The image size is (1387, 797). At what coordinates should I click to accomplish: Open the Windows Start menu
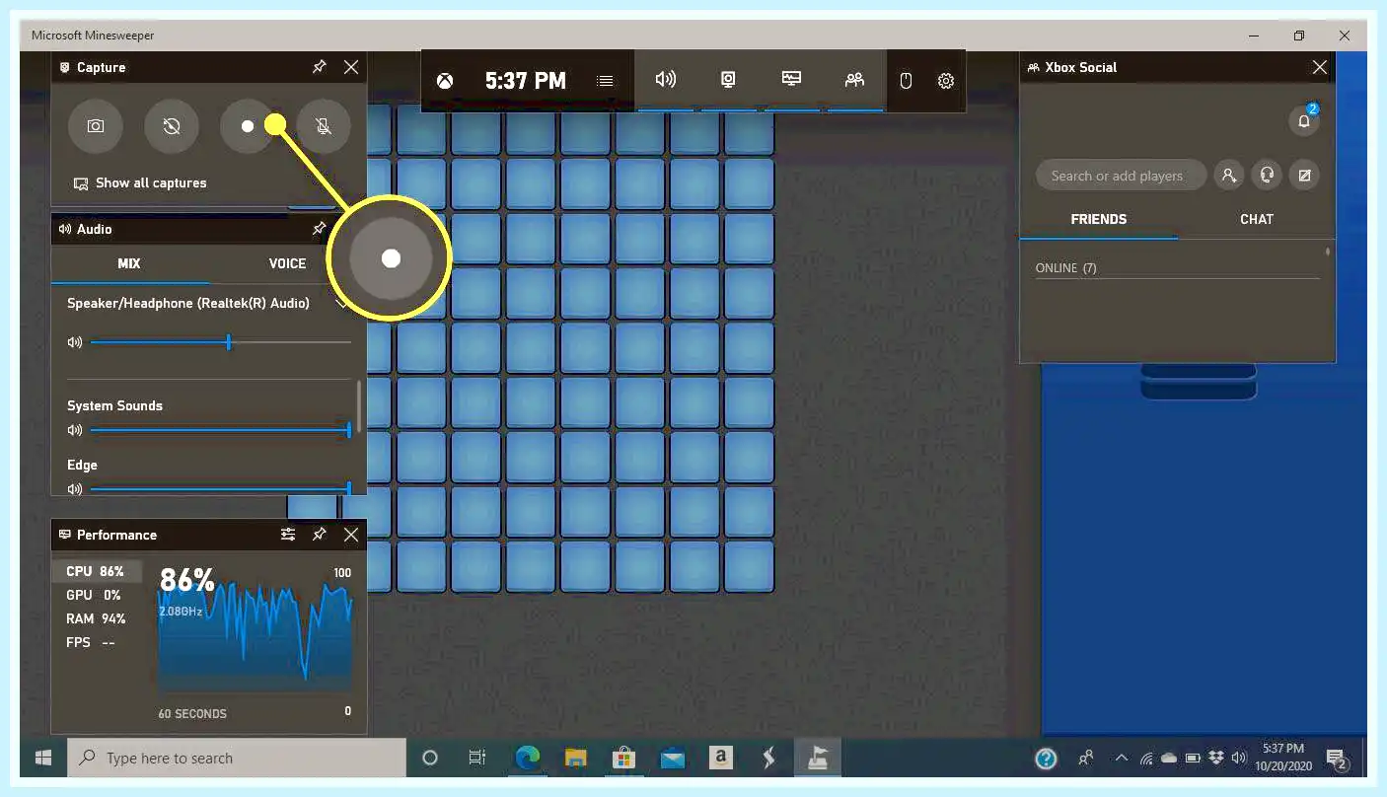(x=43, y=759)
